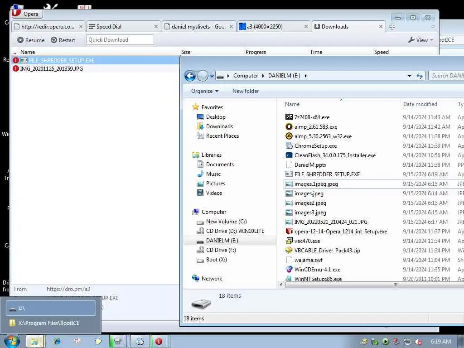Select opera-12-14-Opera_1214_int_Setup.exe icon
Viewport: 464px width, 348px height.
289,232
